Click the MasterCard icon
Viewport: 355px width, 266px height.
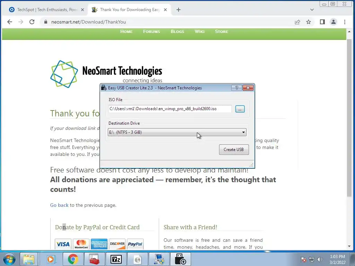[x=81, y=244]
